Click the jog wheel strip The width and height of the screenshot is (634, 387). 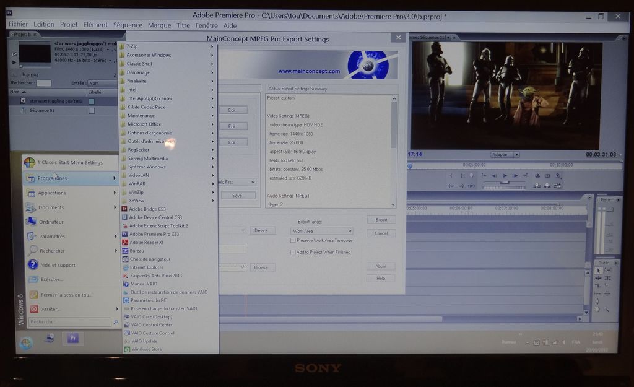[504, 188]
